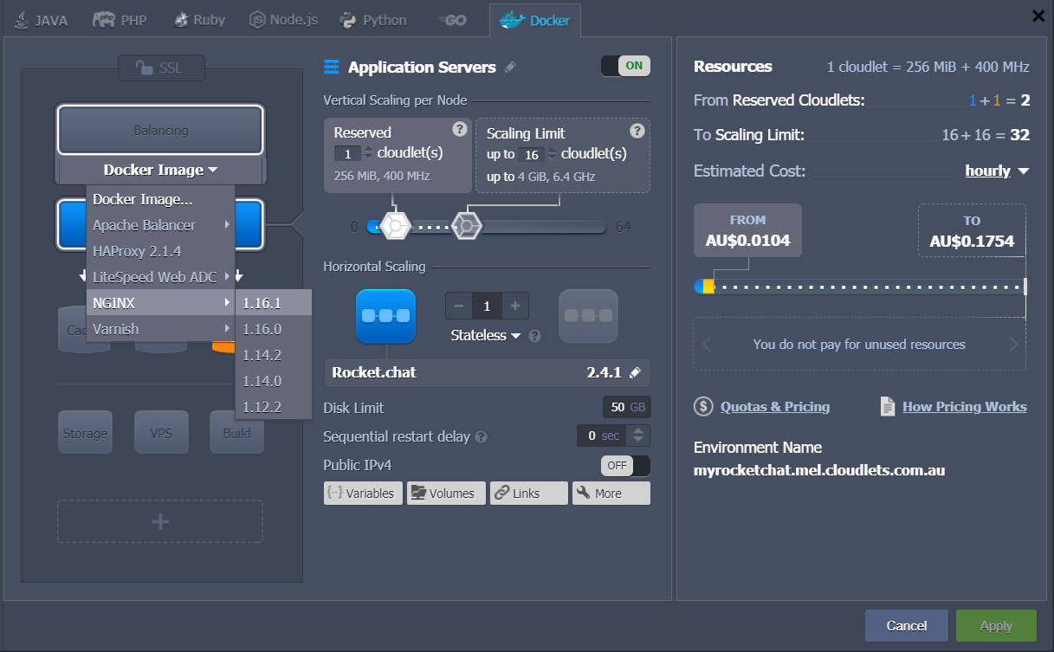Click the Reserved cloudlets stepper arrows
1054x652 pixels.
click(368, 153)
